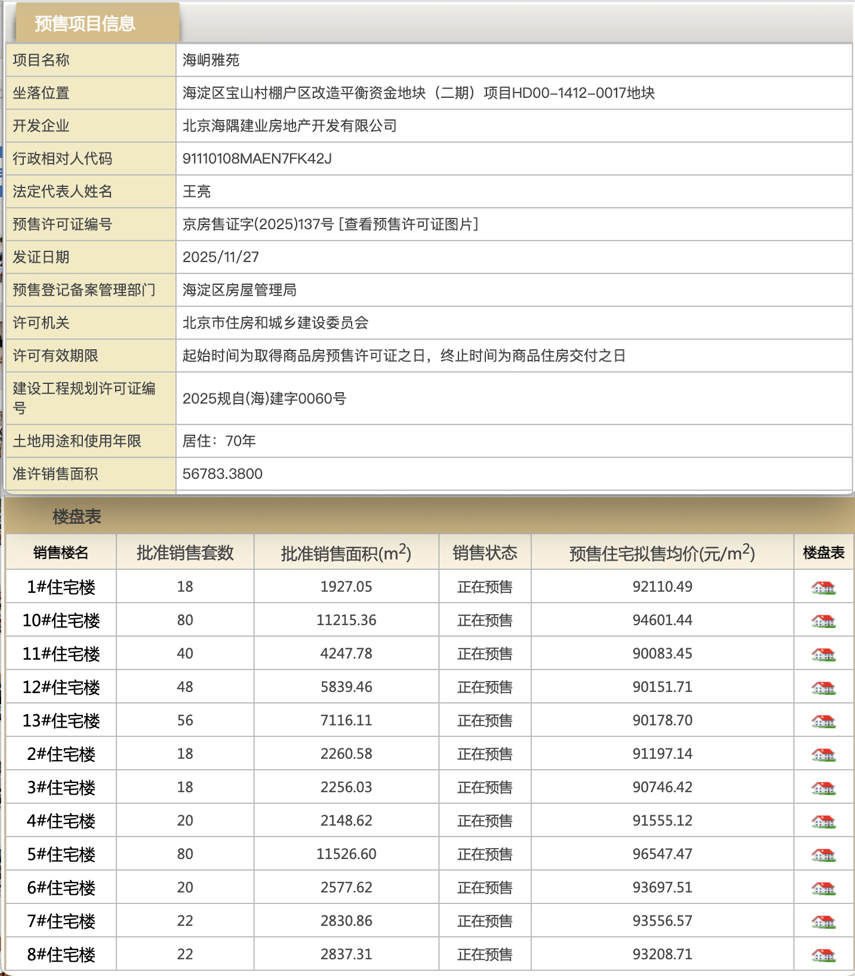
Task: Open the 查看预售许可证图片 link
Action: [x=408, y=224]
